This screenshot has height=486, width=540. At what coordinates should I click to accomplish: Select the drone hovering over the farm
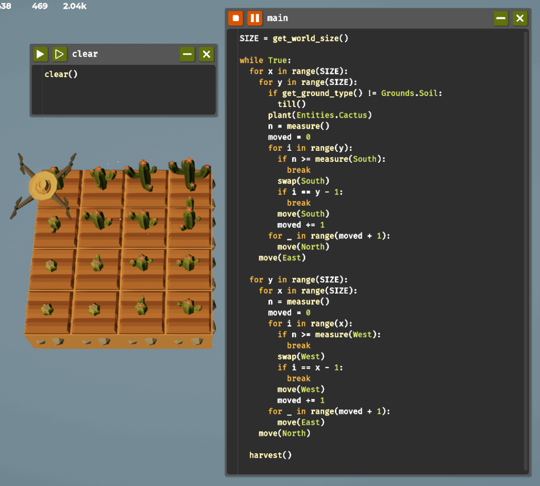tap(43, 186)
